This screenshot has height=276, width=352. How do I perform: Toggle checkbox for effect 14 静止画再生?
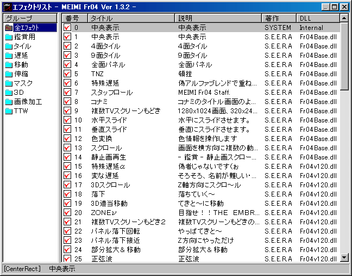[67, 157]
